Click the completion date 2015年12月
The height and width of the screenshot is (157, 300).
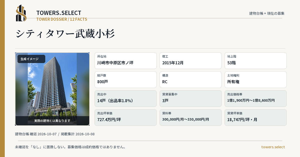tap(173, 63)
